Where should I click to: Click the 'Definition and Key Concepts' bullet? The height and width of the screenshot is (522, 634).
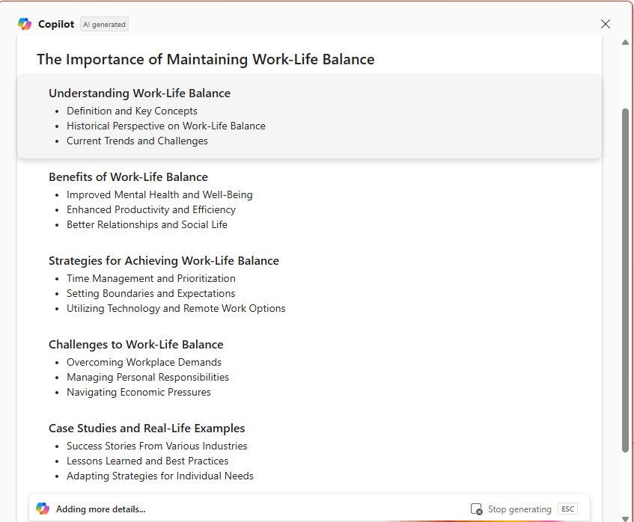point(132,111)
